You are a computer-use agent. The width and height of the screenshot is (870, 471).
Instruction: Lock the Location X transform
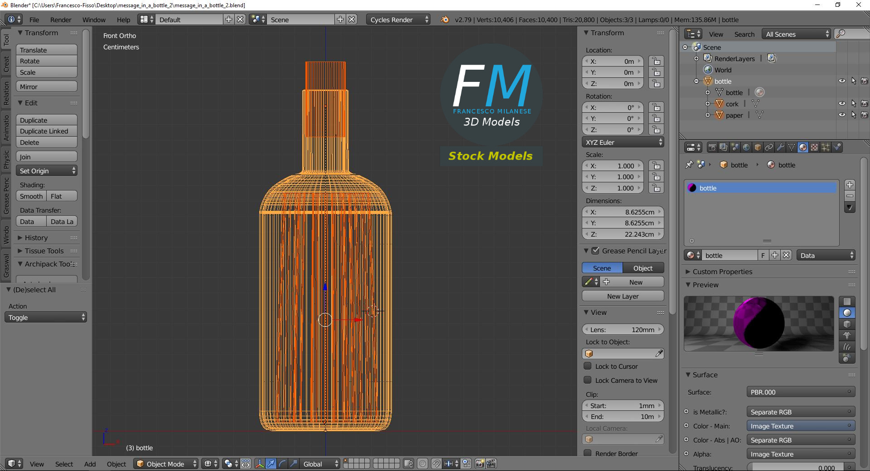click(656, 61)
